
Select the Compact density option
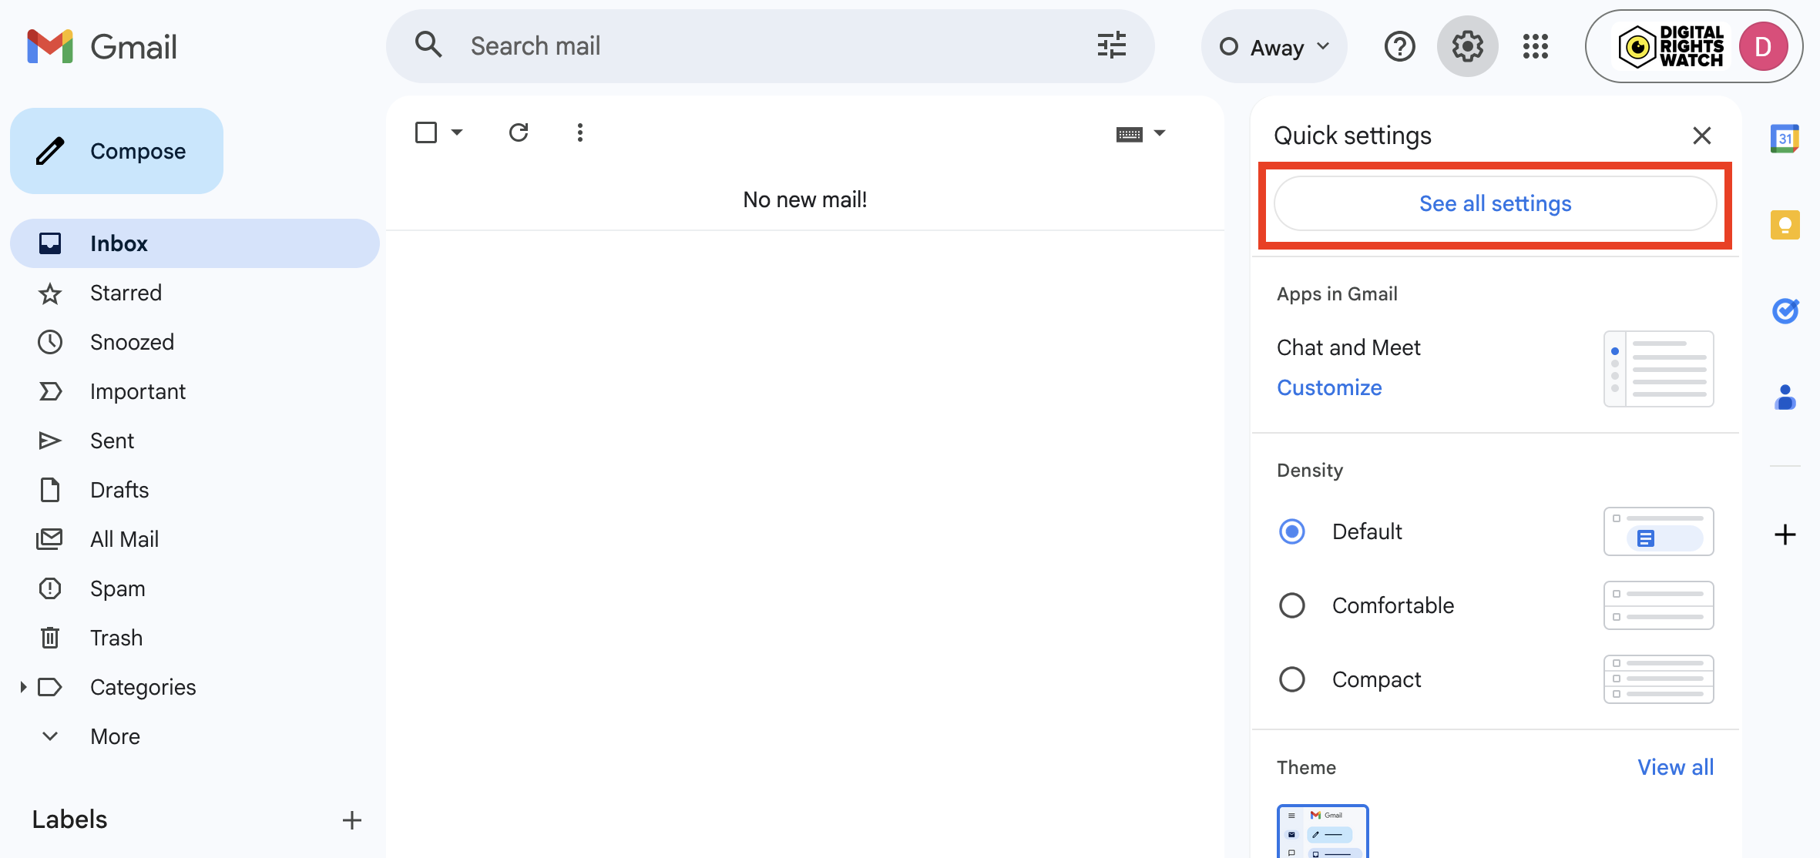(1292, 679)
